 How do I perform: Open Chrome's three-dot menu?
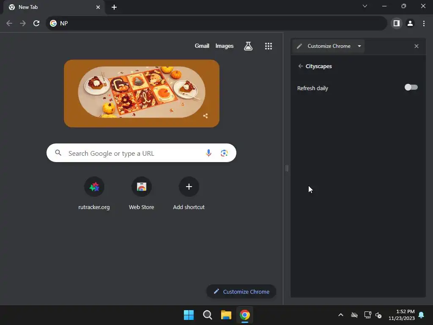(x=424, y=23)
